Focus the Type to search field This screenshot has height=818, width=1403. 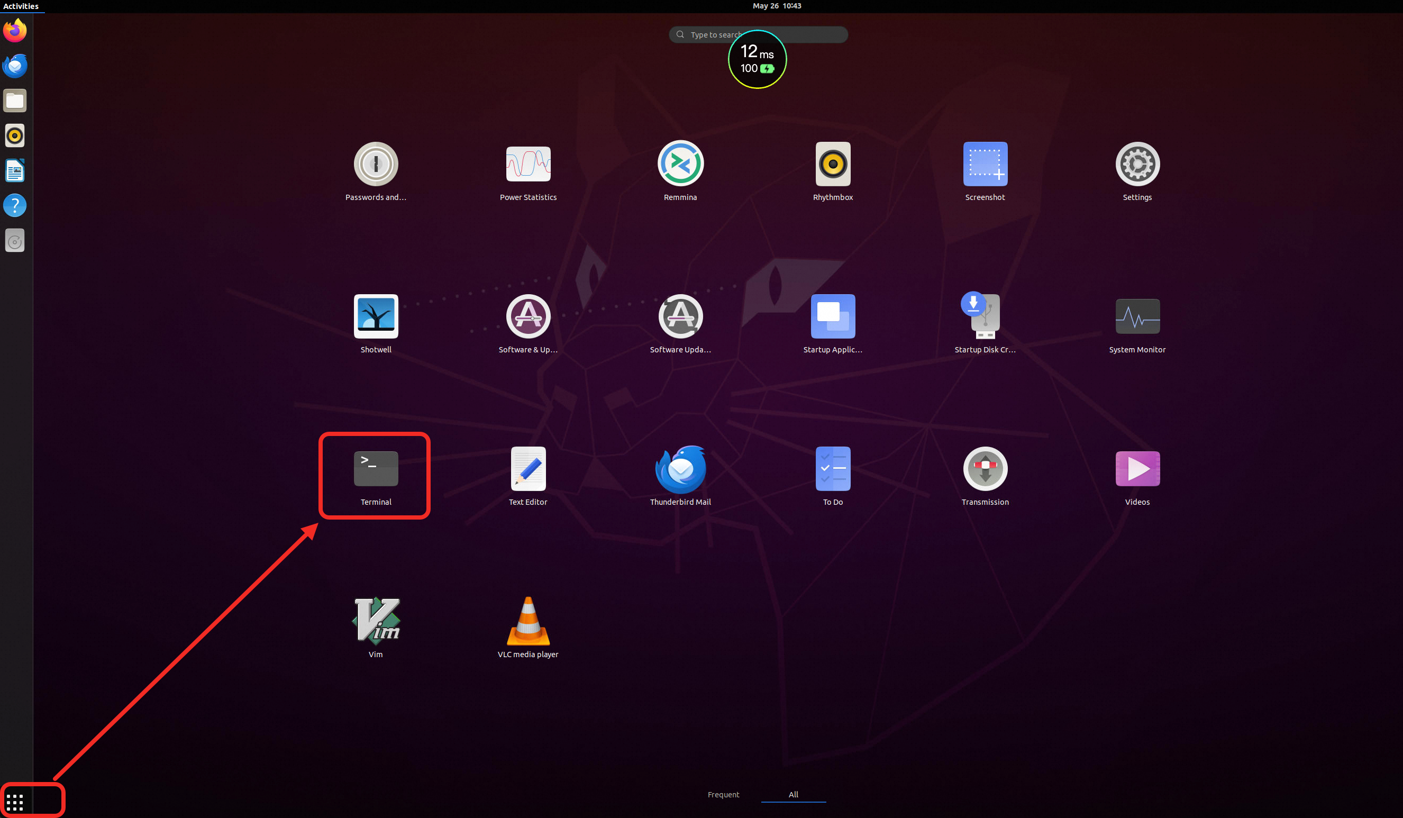[758, 34]
